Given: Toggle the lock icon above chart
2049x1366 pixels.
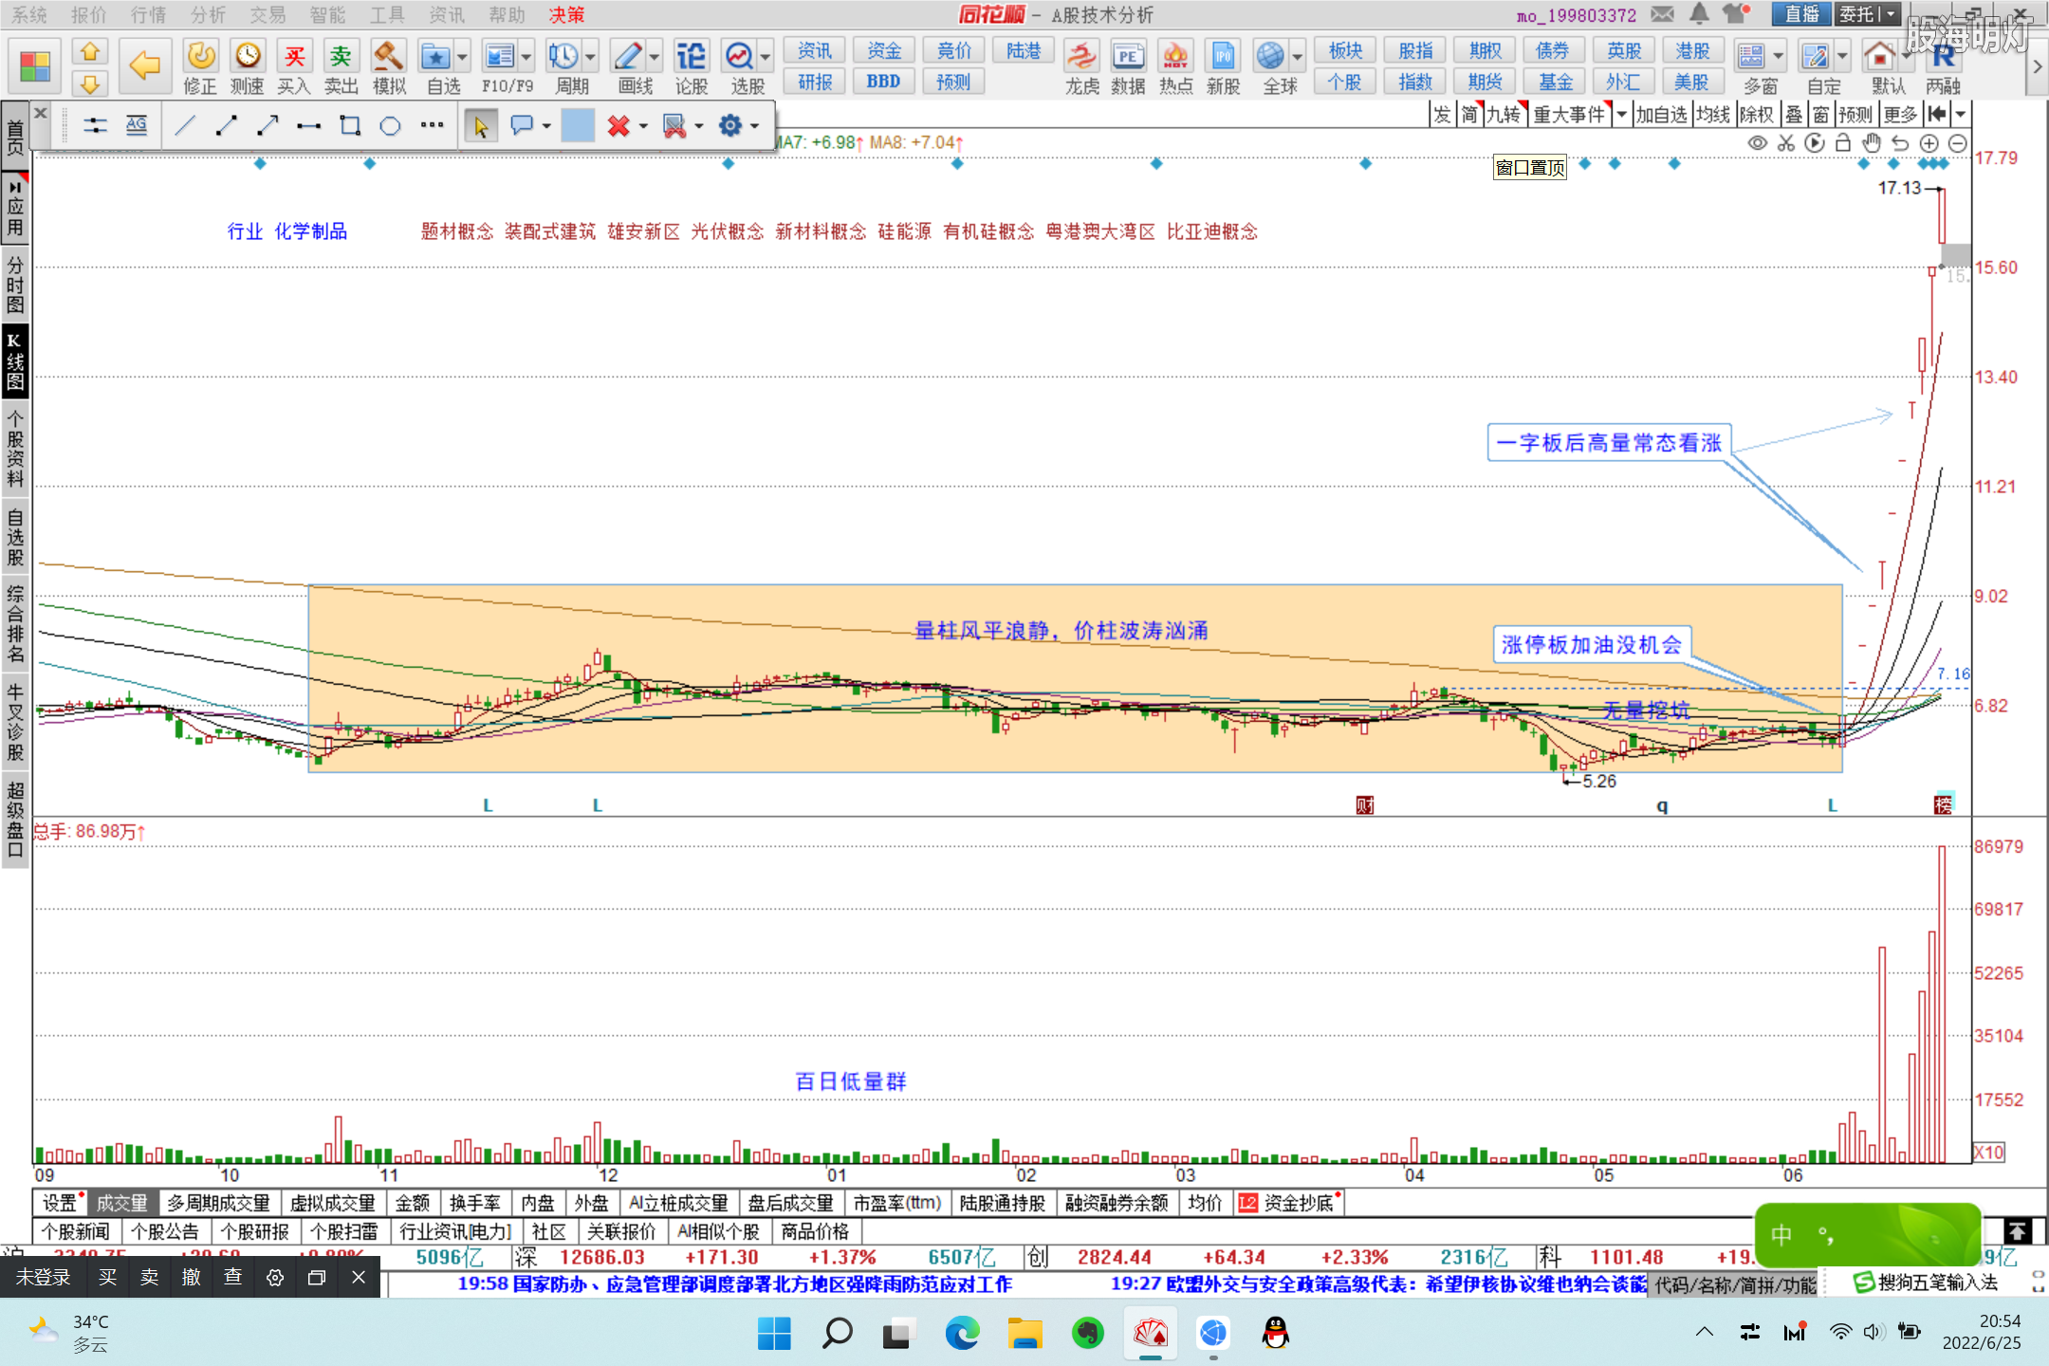Looking at the screenshot, I should click(x=1843, y=143).
